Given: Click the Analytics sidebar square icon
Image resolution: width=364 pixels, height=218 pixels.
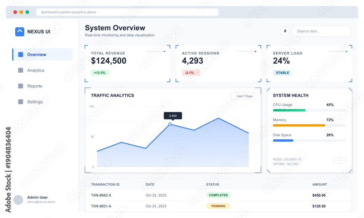Looking at the screenshot, I should 21,70.
